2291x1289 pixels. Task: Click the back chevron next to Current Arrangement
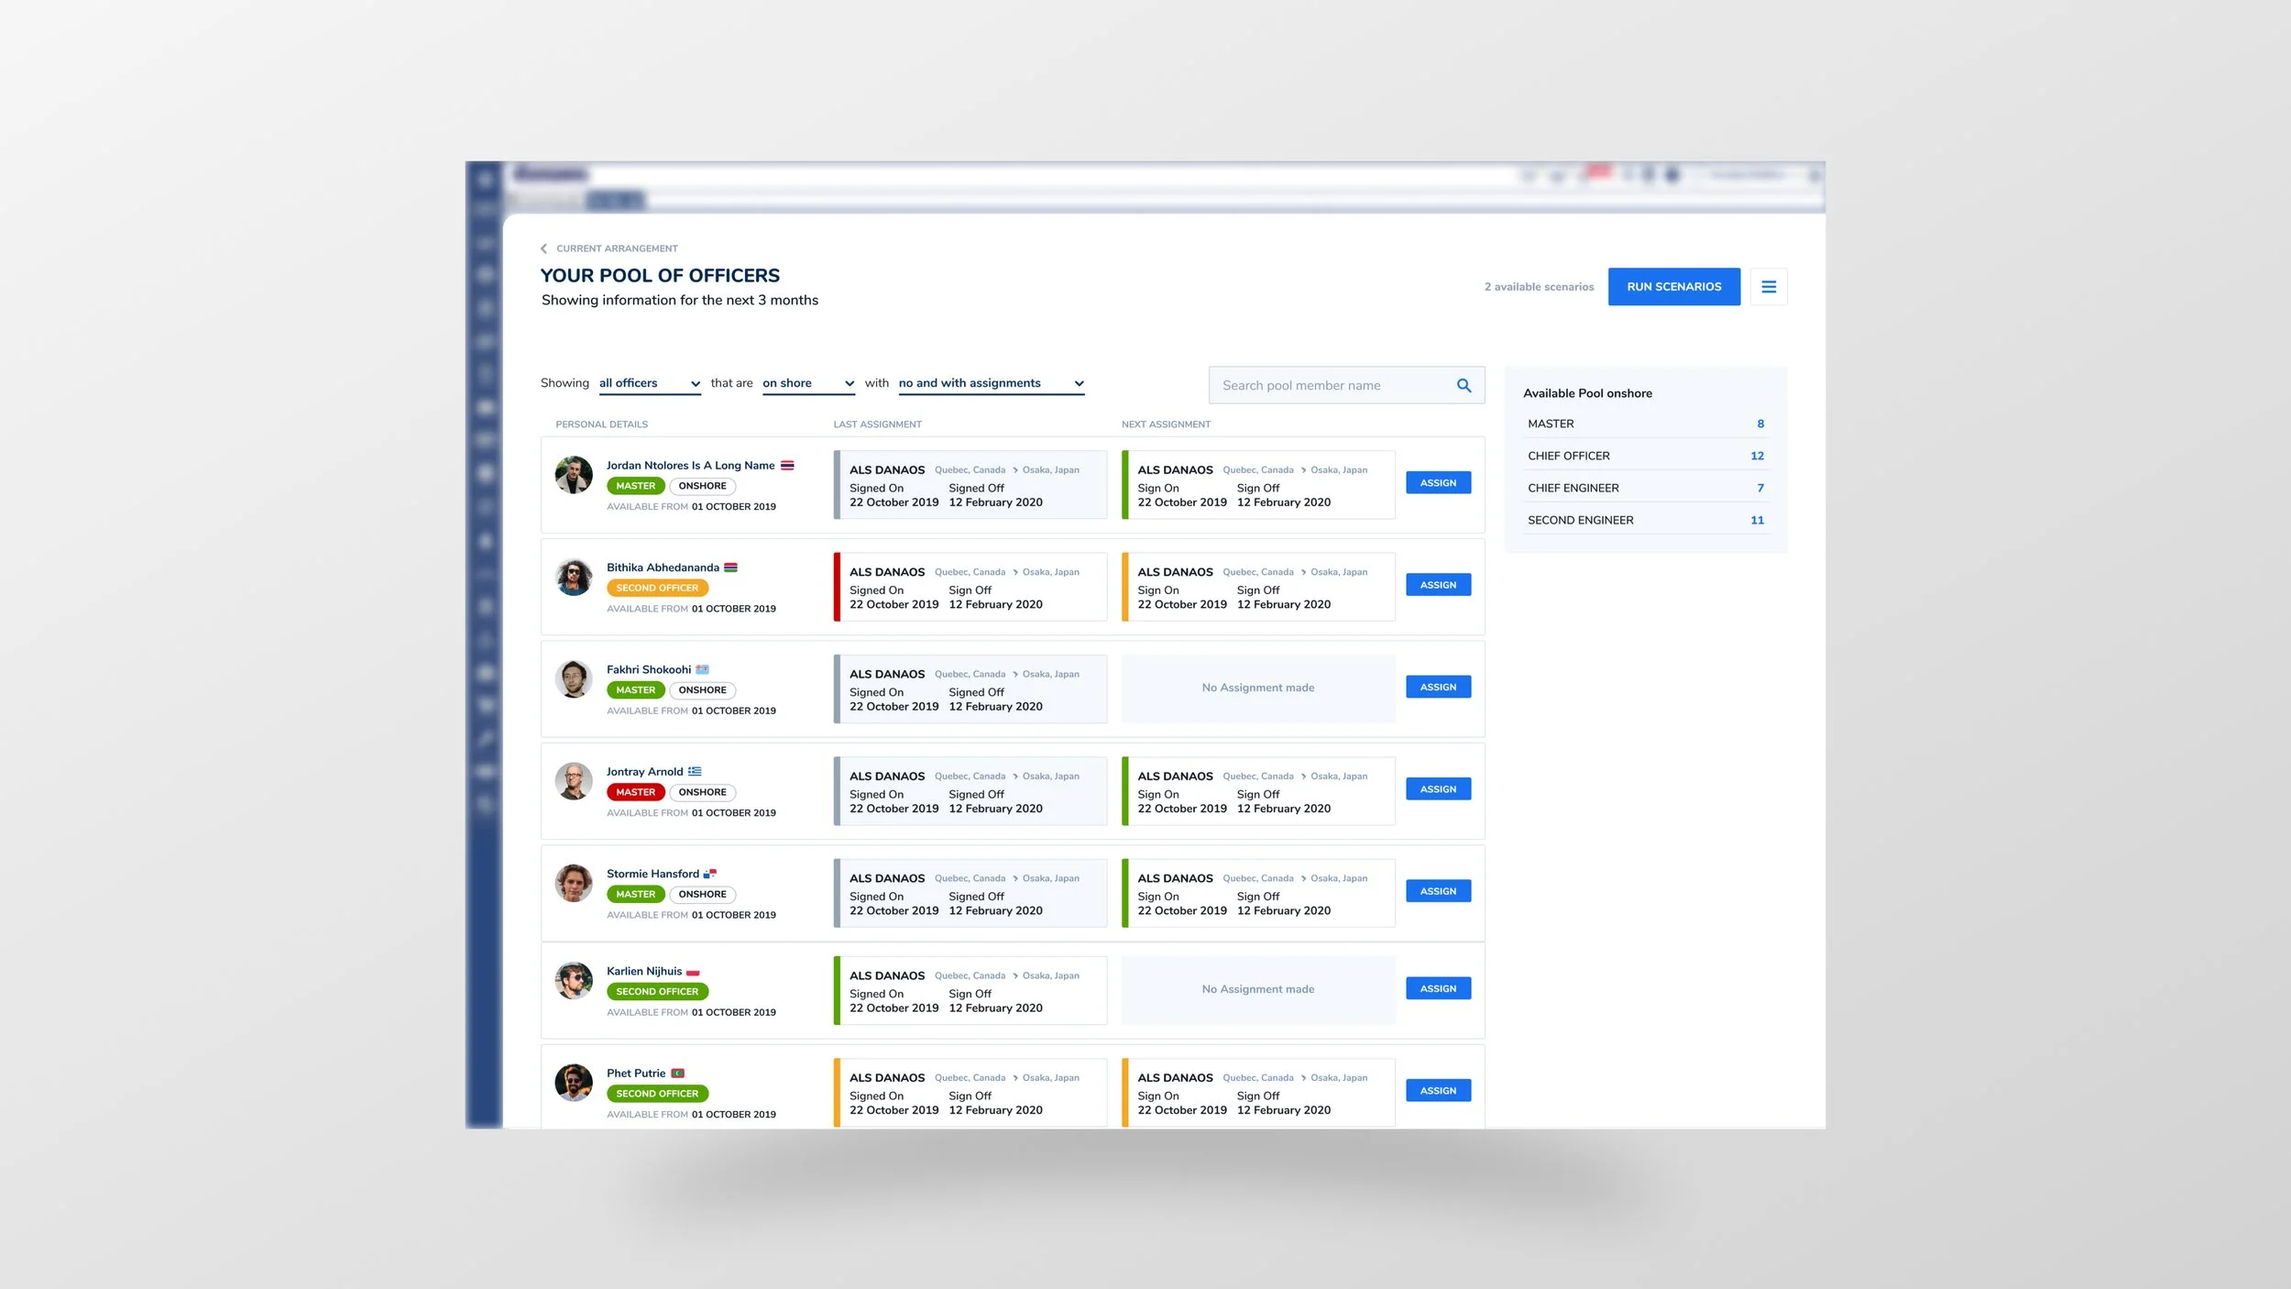pyautogui.click(x=543, y=248)
